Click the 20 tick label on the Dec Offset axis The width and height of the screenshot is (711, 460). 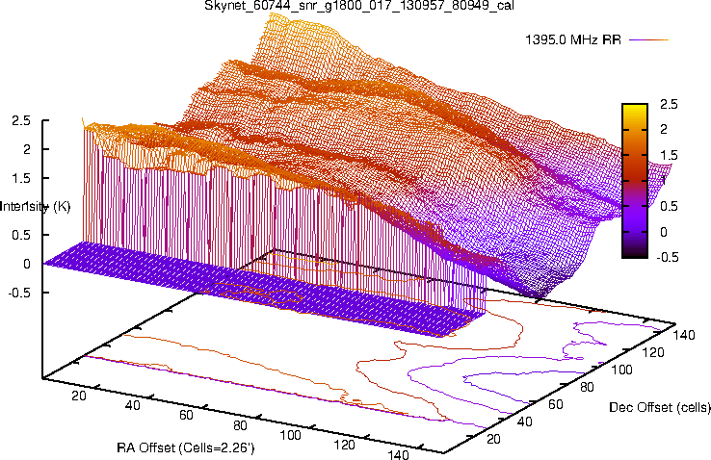click(x=493, y=439)
